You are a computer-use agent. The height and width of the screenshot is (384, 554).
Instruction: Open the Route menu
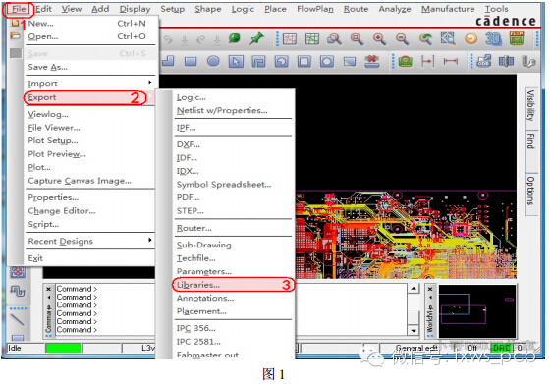click(356, 9)
